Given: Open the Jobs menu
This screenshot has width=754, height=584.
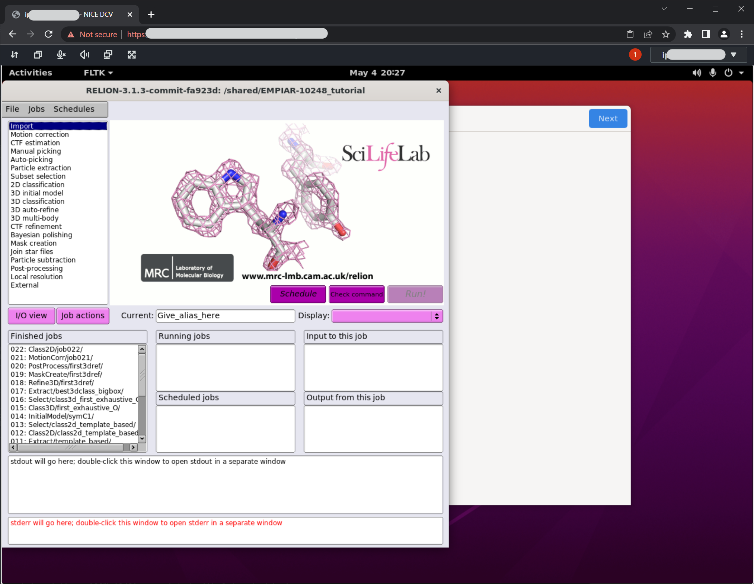Looking at the screenshot, I should click(x=36, y=109).
